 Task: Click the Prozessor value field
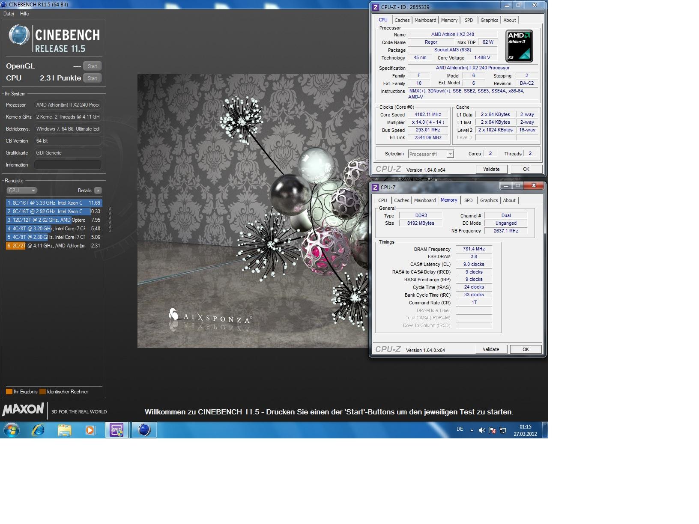68,105
